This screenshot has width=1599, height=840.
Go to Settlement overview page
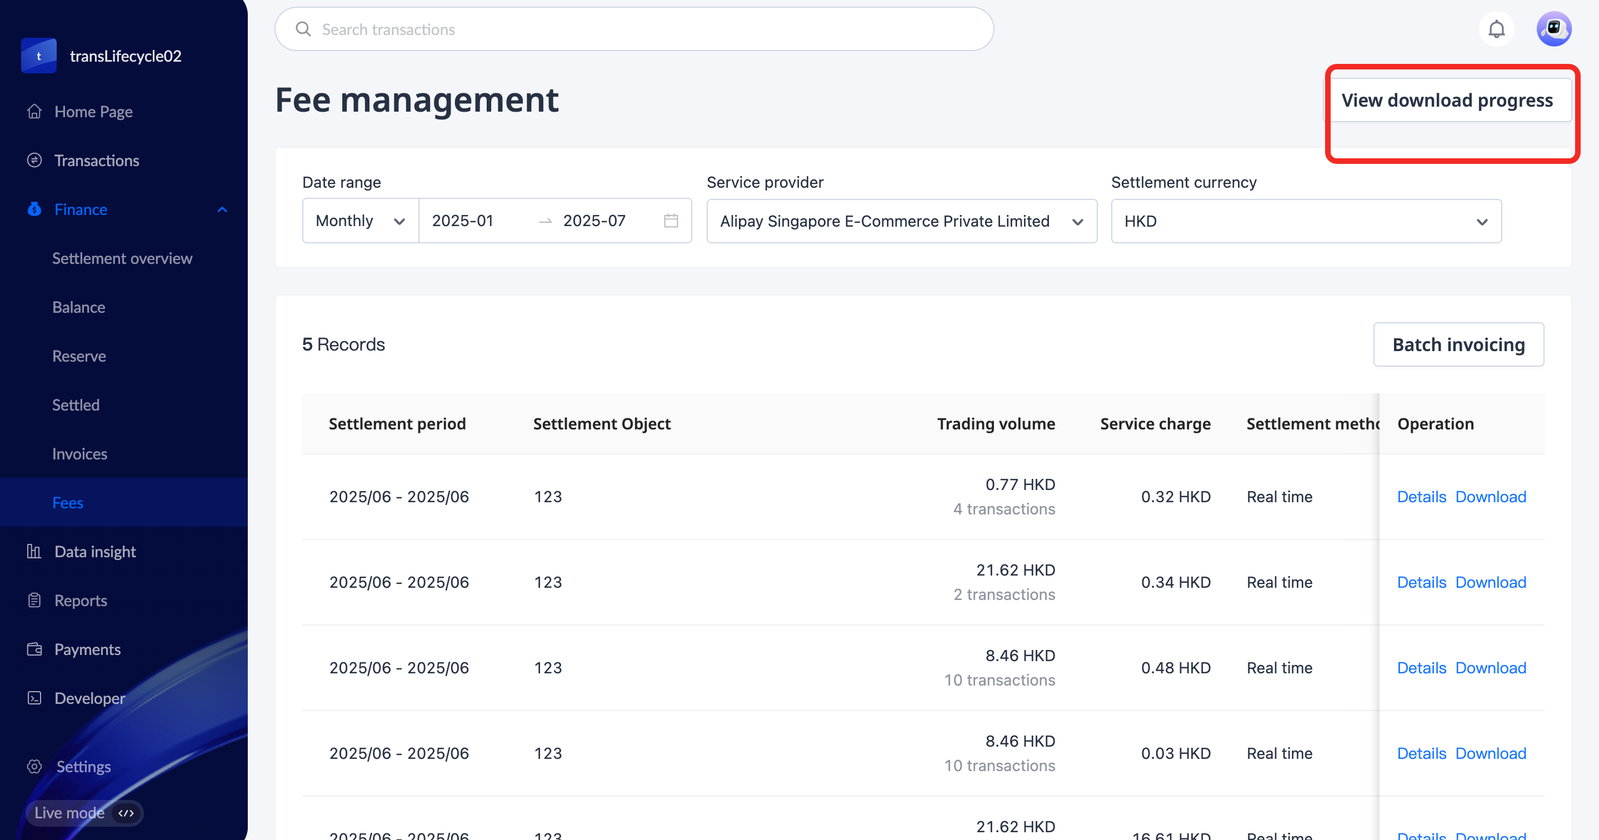coord(122,258)
